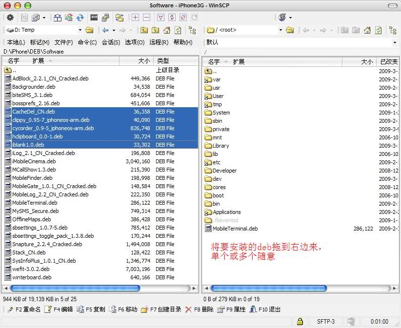Open remote directory with folder icon

(290, 30)
